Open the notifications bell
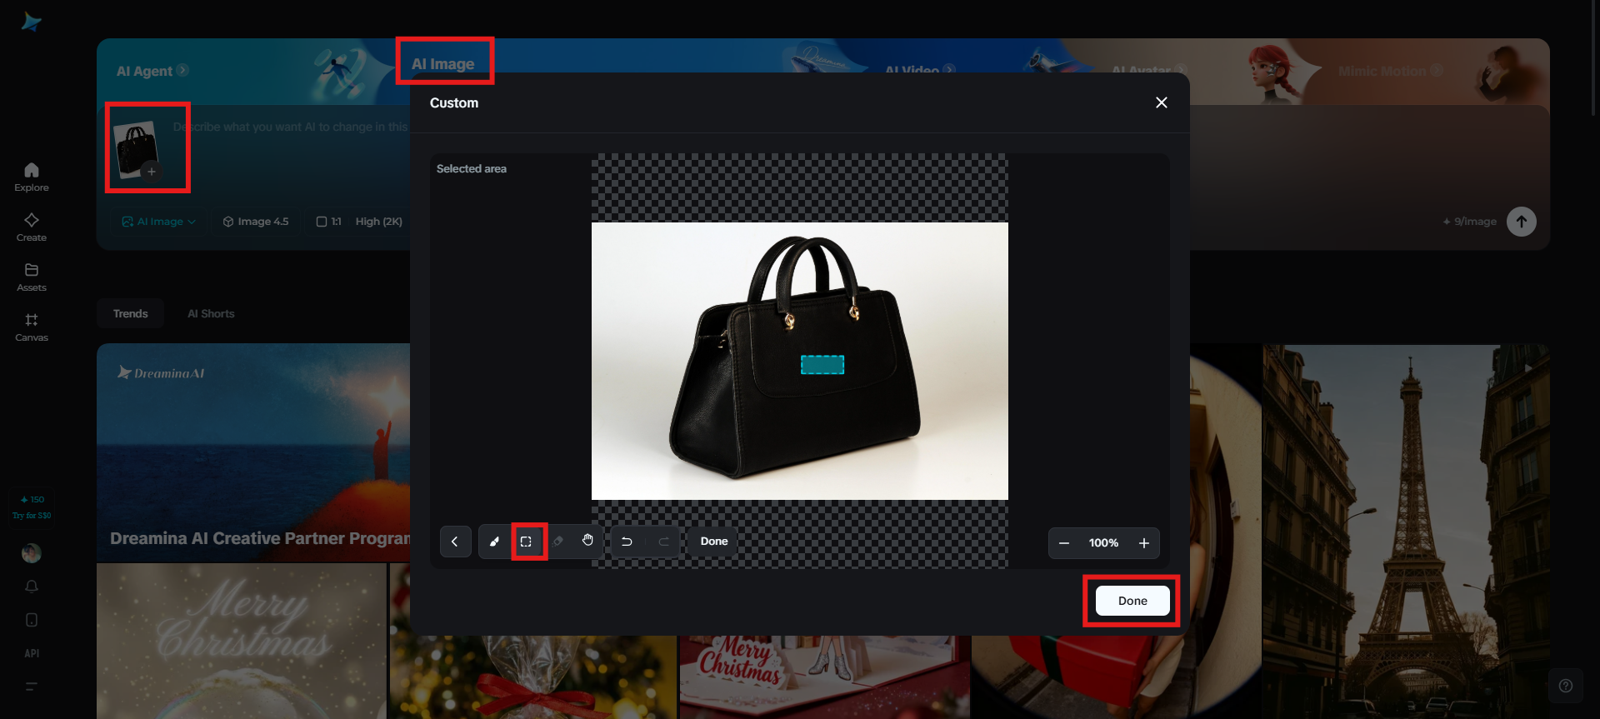 coord(32,587)
